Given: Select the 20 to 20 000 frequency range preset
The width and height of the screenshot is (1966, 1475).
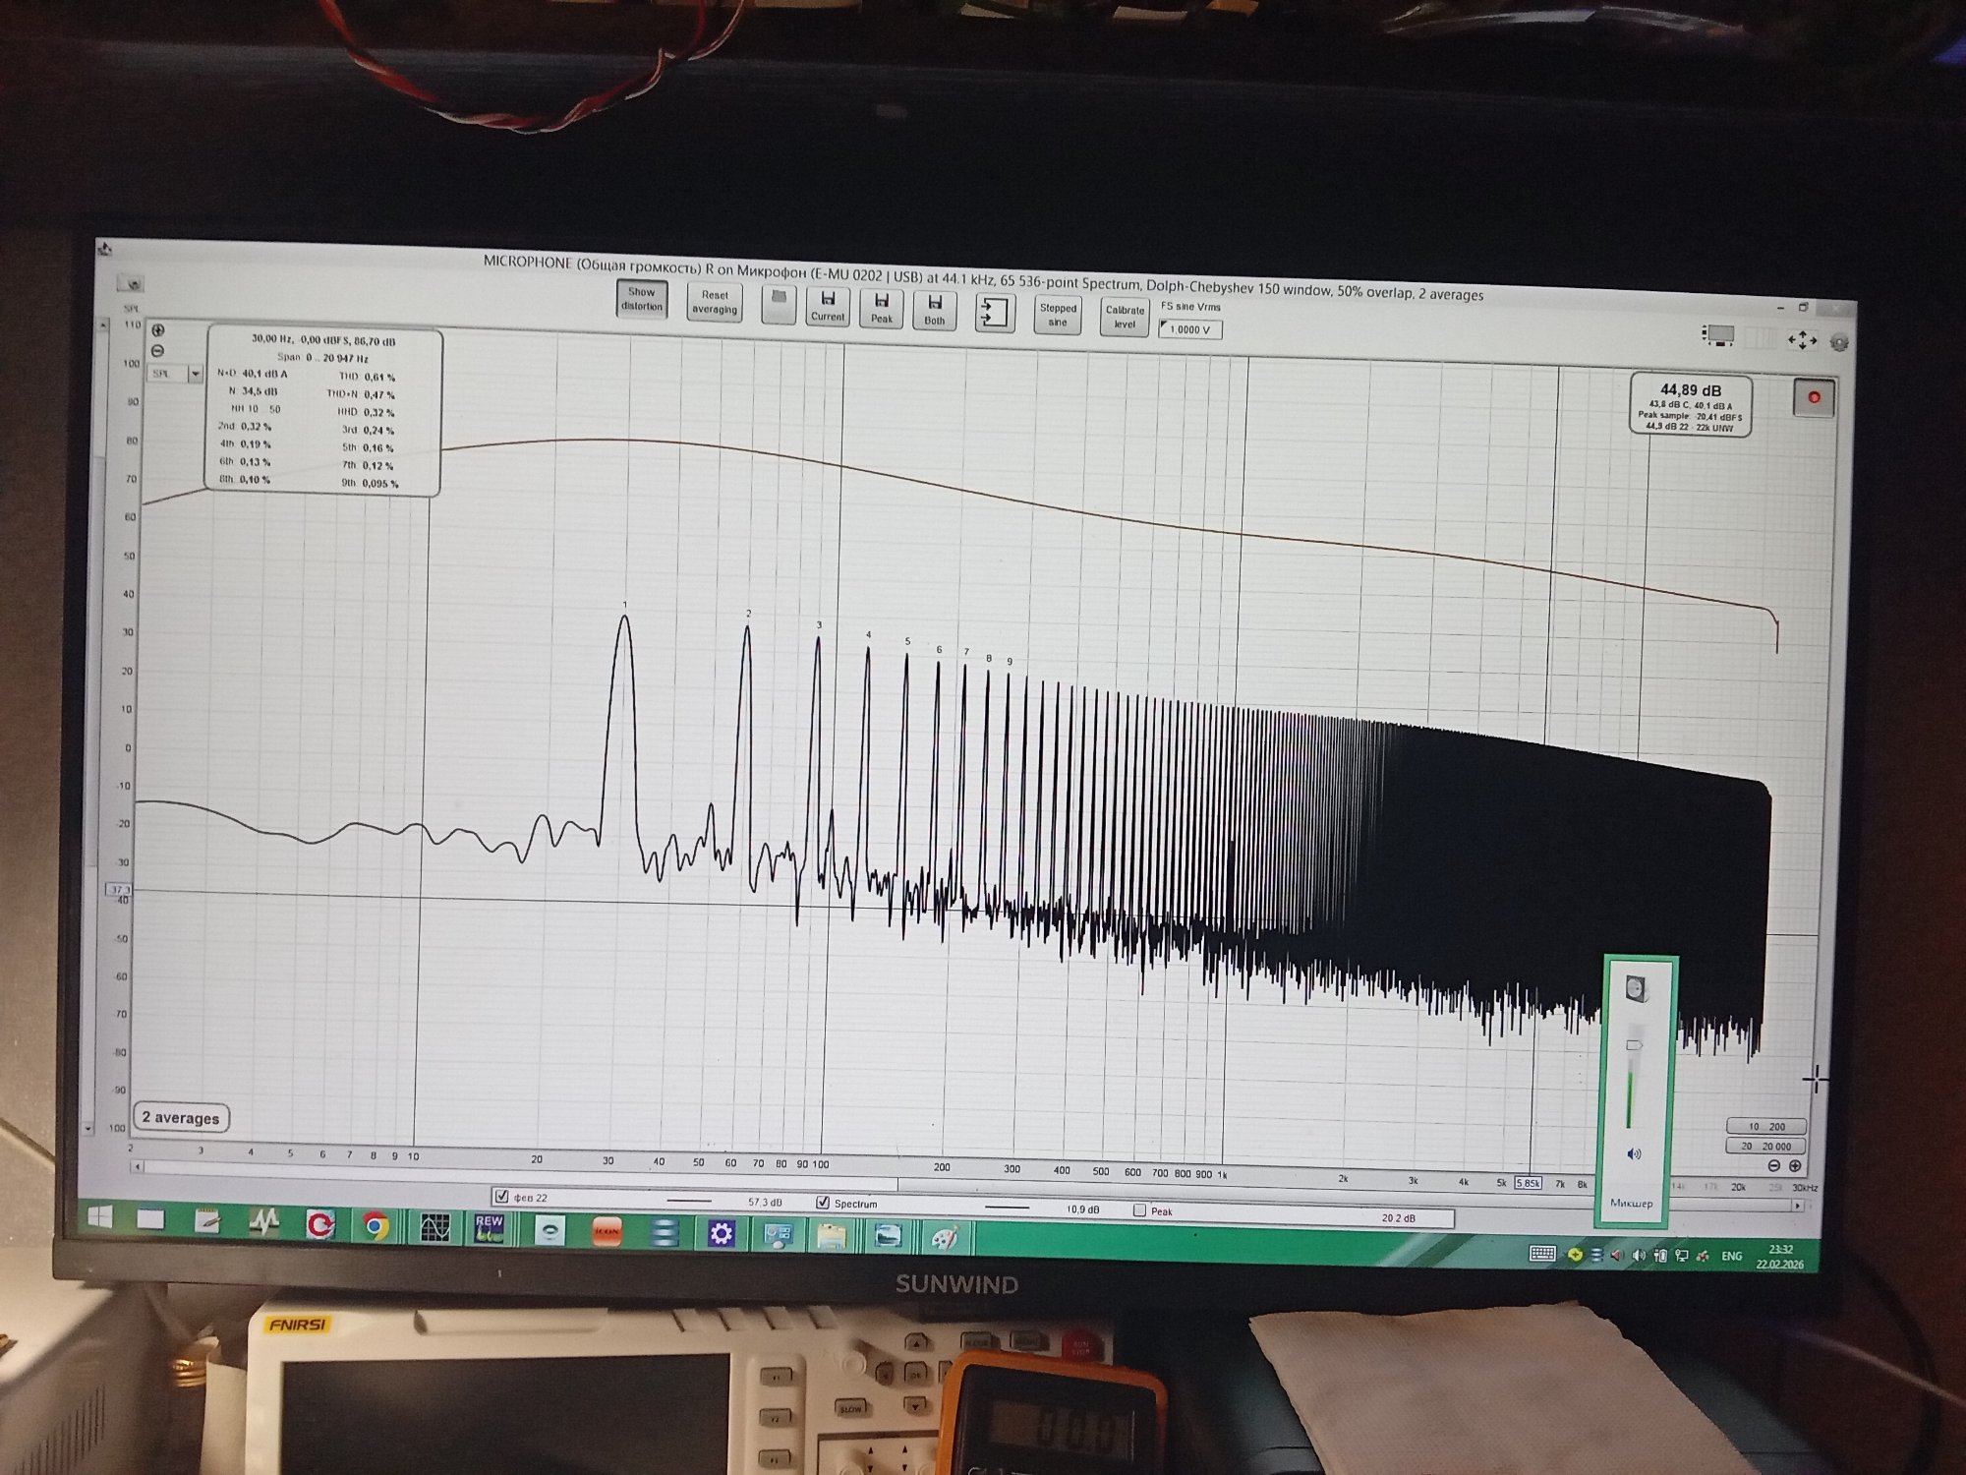Looking at the screenshot, I should (1765, 1146).
